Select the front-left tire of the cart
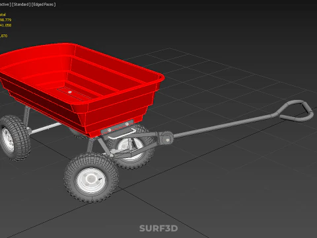317x238 pixels. click(91, 177)
